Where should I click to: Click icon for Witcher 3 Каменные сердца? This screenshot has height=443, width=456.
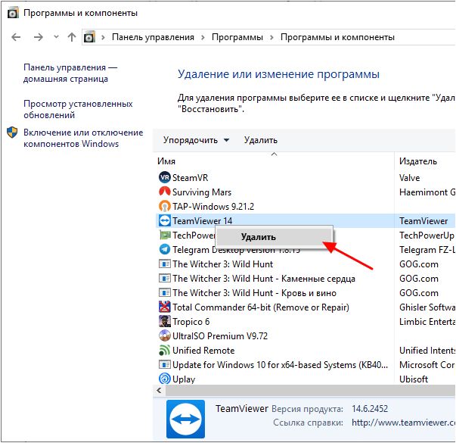165,278
